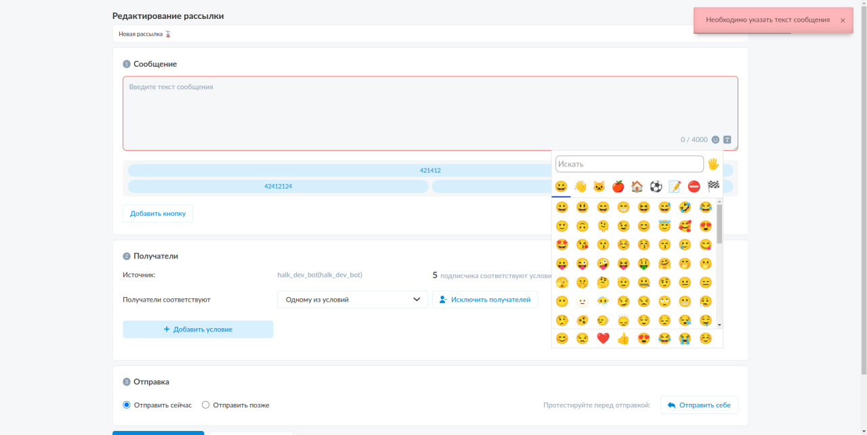
Task: Select the skin tone hand icon
Action: click(x=713, y=164)
